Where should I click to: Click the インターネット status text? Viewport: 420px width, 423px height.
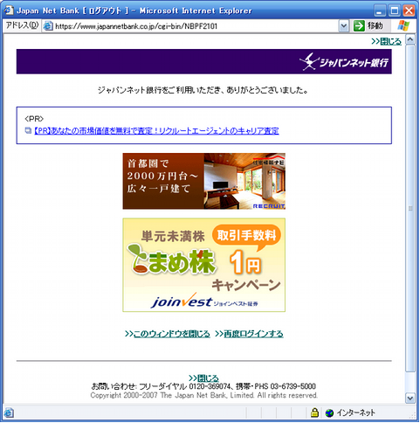pos(356,413)
